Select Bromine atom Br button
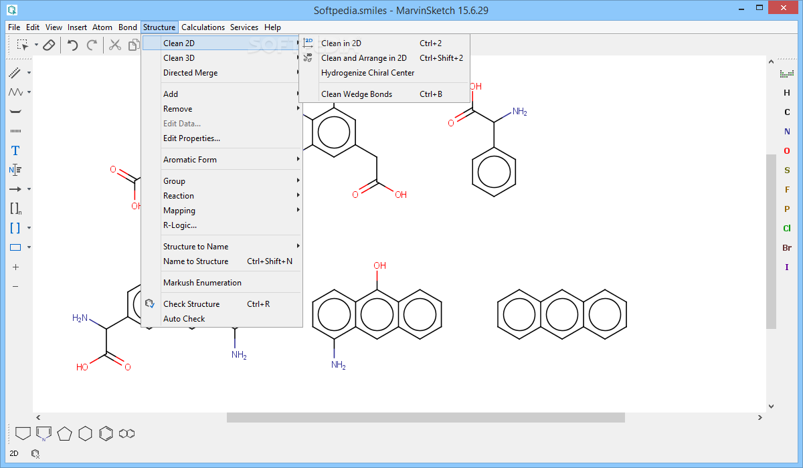The width and height of the screenshot is (803, 468). click(787, 248)
